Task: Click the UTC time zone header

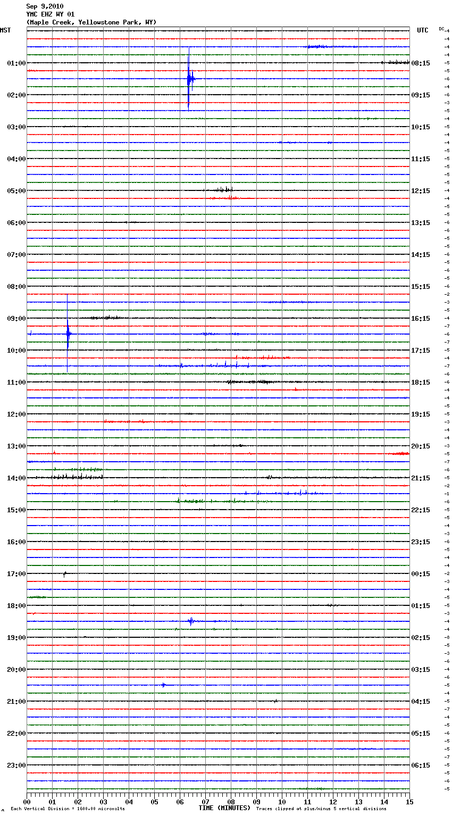Action: (423, 30)
